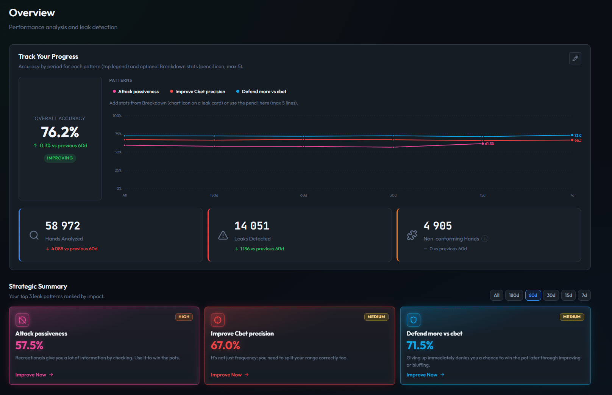Screen dimensions: 612x395
Task: Click the Track Your Progress heading
Action: [48, 56]
